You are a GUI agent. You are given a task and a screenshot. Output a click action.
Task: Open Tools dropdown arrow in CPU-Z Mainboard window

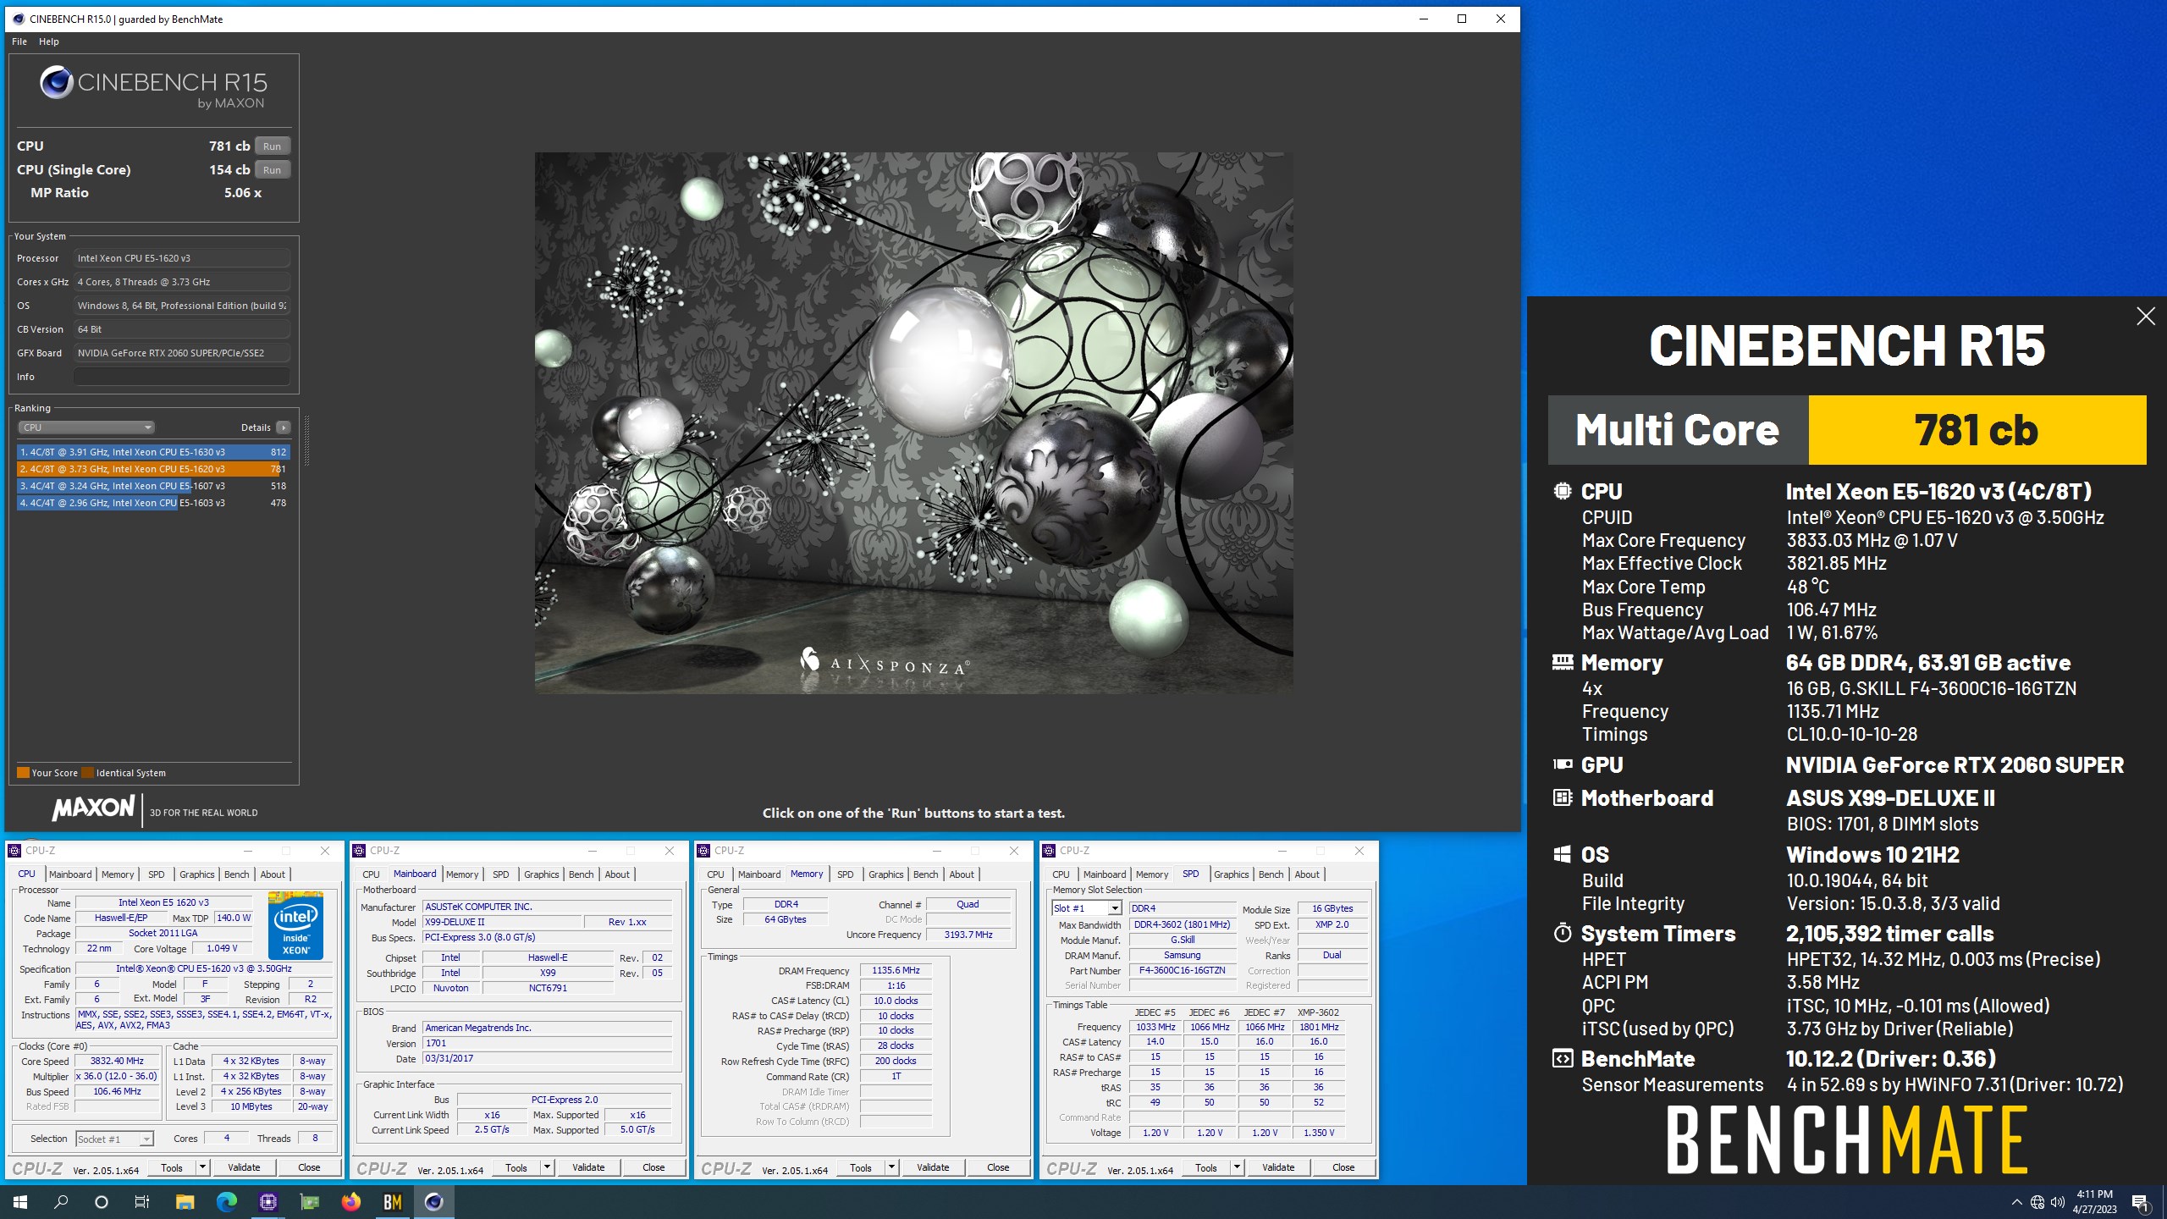point(547,1167)
